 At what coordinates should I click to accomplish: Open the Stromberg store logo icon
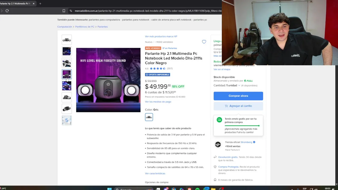[218, 144]
